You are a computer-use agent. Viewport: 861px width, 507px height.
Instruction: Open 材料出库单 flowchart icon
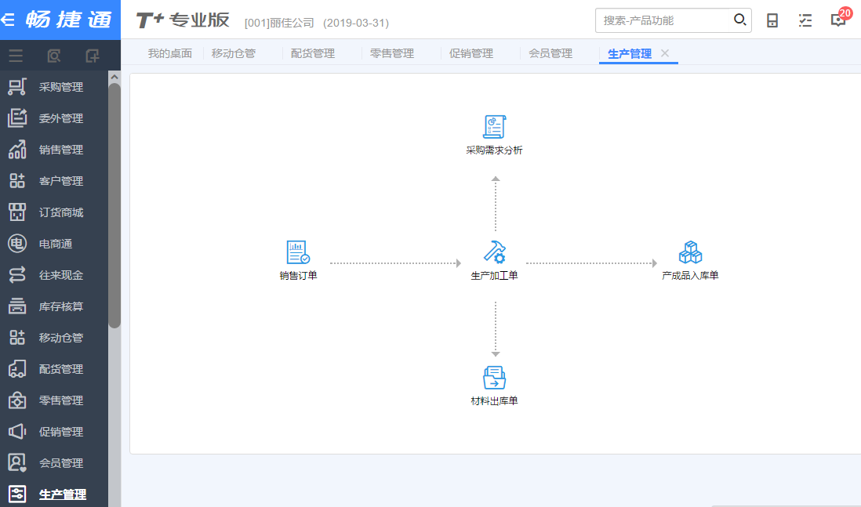click(x=494, y=378)
